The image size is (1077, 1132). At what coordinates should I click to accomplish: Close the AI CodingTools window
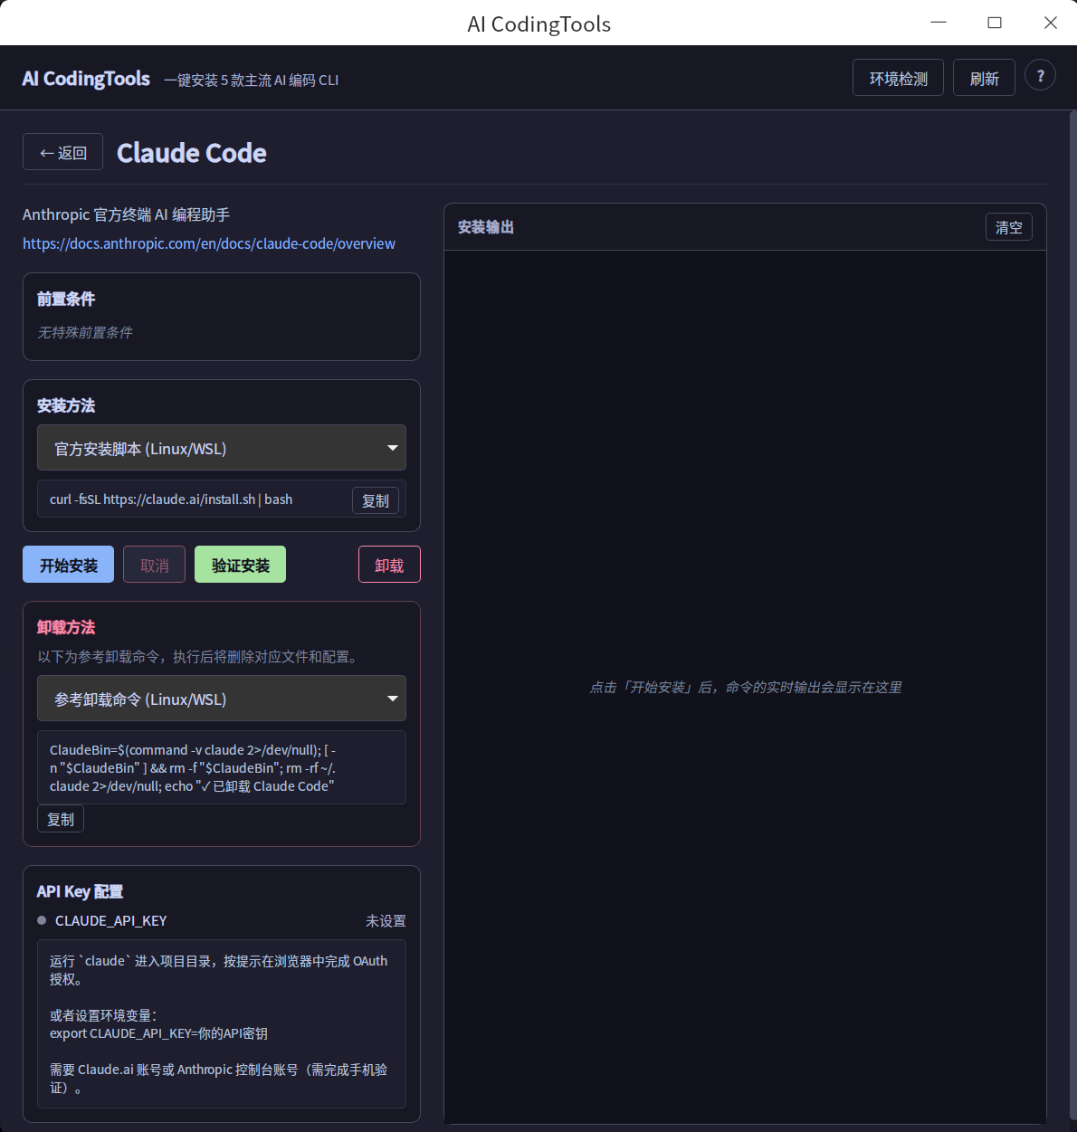coord(1051,23)
